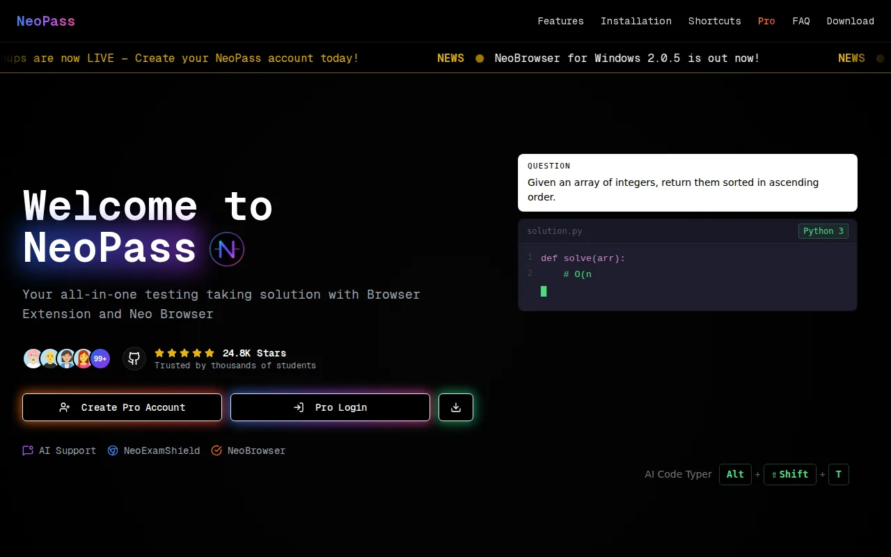
Task: Click the NeoExamShield Chrome icon
Action: pyautogui.click(x=113, y=450)
